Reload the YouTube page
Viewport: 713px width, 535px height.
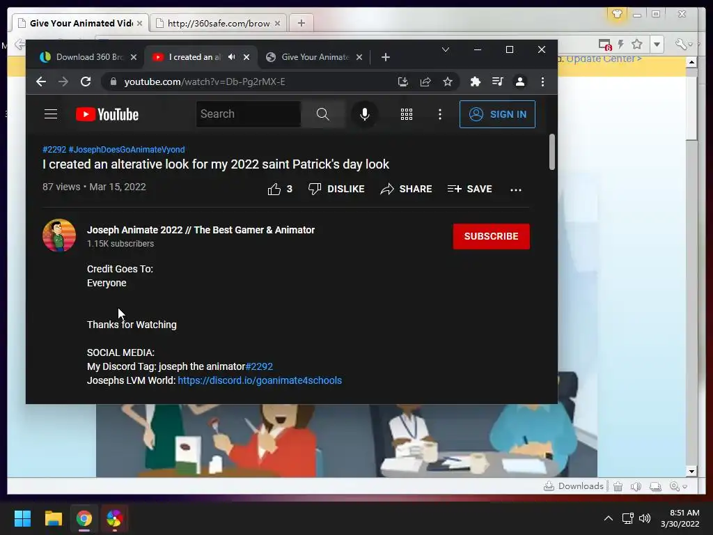coord(86,82)
